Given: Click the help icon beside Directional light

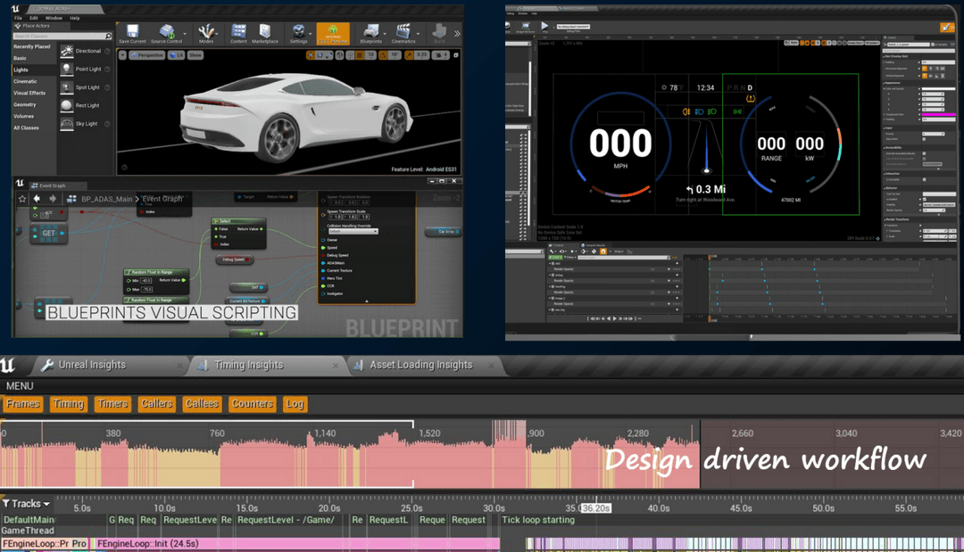Looking at the screenshot, I should [x=108, y=51].
